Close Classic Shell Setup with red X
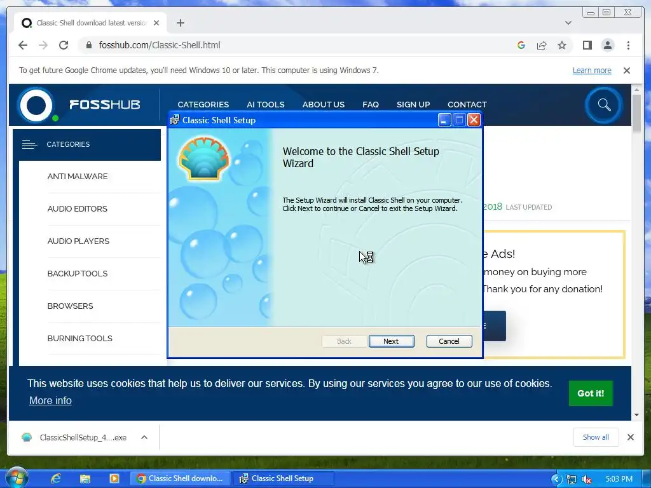This screenshot has width=651, height=488. (474, 120)
